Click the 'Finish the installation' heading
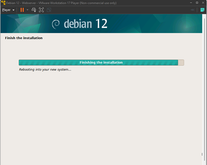 coord(24,38)
